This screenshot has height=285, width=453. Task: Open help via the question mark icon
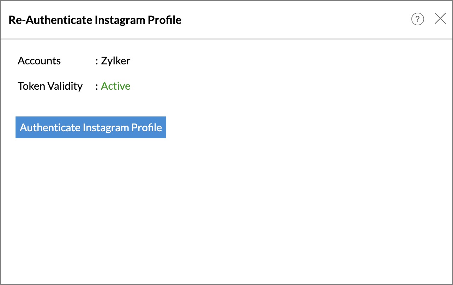pyautogui.click(x=418, y=19)
